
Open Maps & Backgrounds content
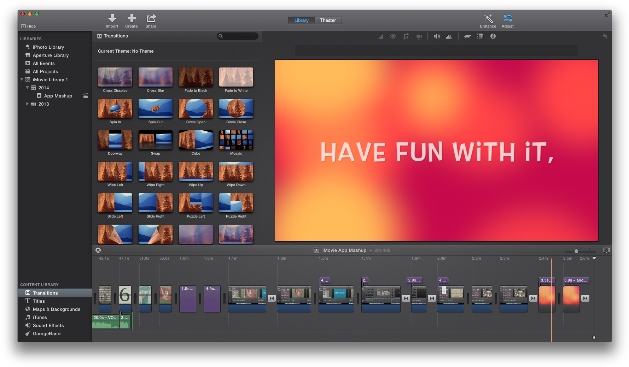(56, 309)
